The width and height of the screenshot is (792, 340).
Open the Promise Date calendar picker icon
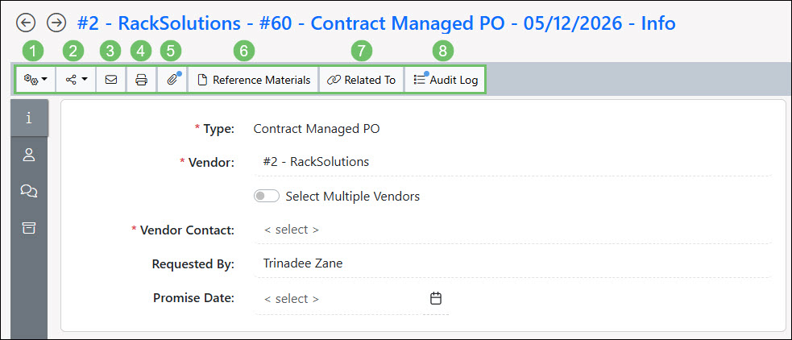pyautogui.click(x=435, y=299)
